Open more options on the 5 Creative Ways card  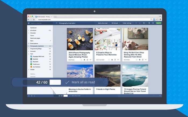click(x=118, y=60)
